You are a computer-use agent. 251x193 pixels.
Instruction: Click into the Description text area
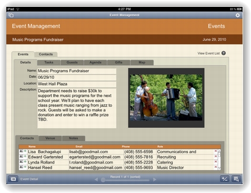point(77,108)
